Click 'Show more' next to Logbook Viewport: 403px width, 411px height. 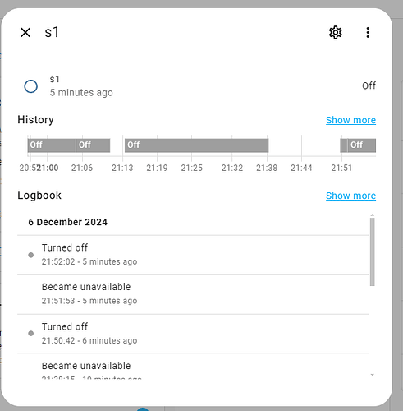(350, 196)
